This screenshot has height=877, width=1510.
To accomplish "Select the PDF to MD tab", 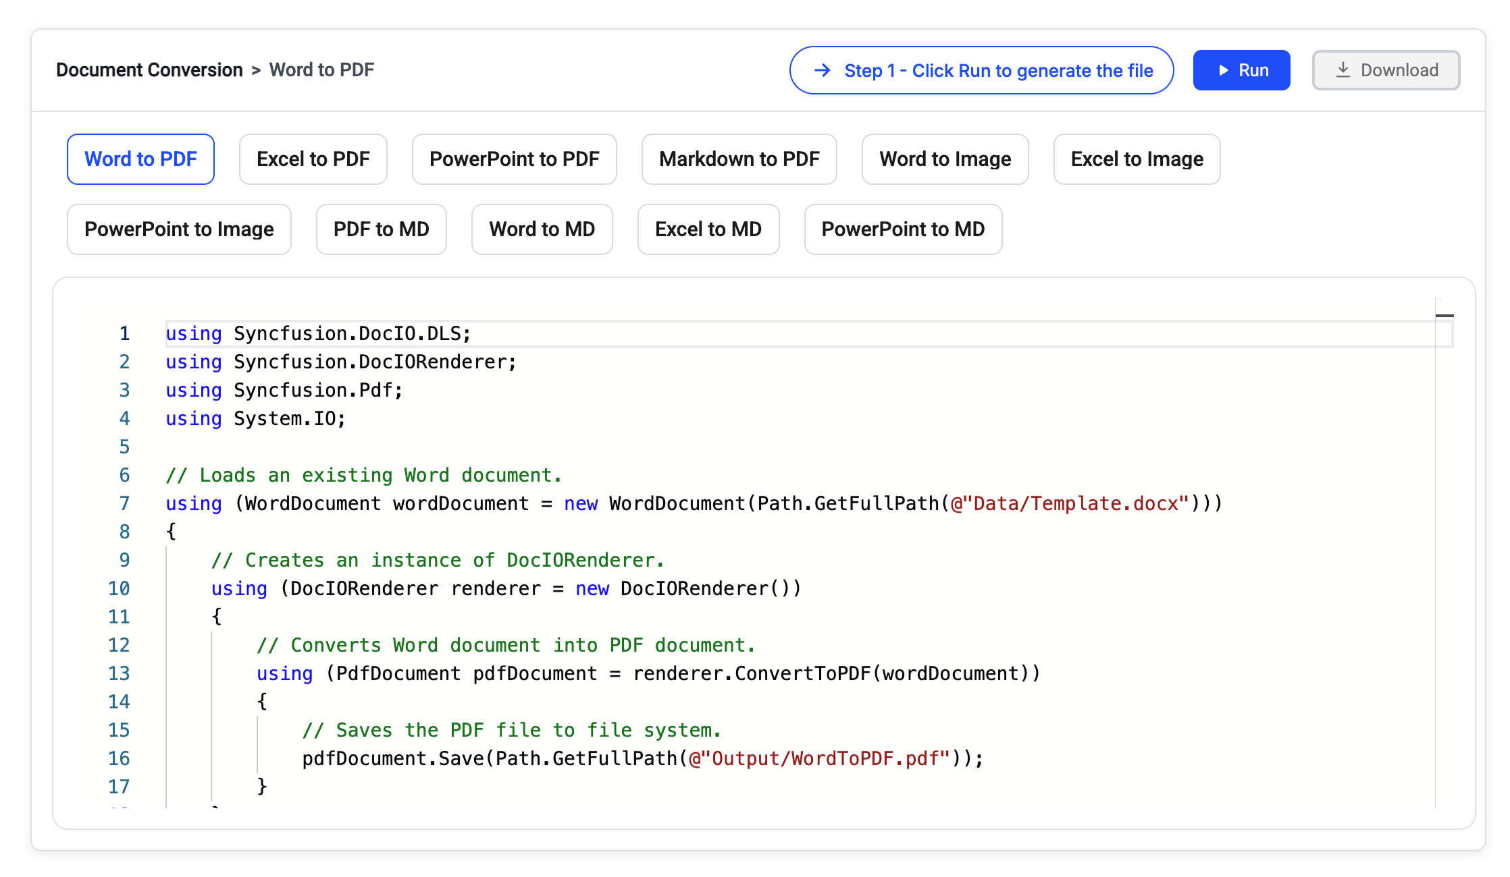I will (382, 229).
